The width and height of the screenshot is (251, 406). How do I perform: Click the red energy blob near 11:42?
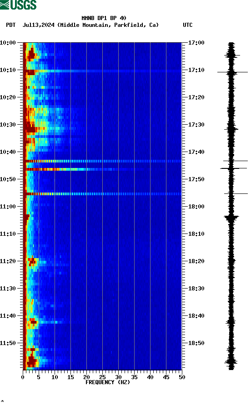33,322
